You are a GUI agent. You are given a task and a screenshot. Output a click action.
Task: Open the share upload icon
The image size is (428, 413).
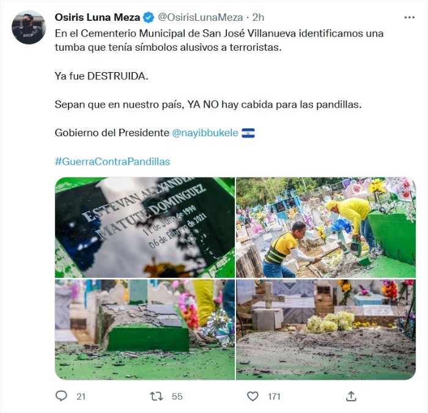click(351, 396)
